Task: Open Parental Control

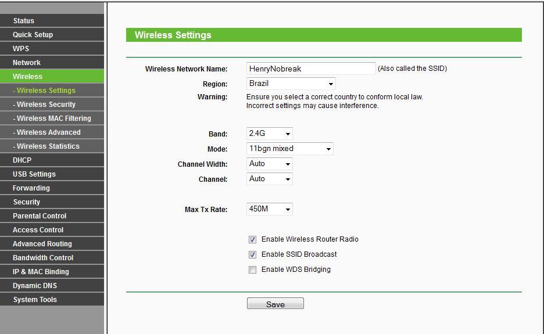Action: coord(52,216)
